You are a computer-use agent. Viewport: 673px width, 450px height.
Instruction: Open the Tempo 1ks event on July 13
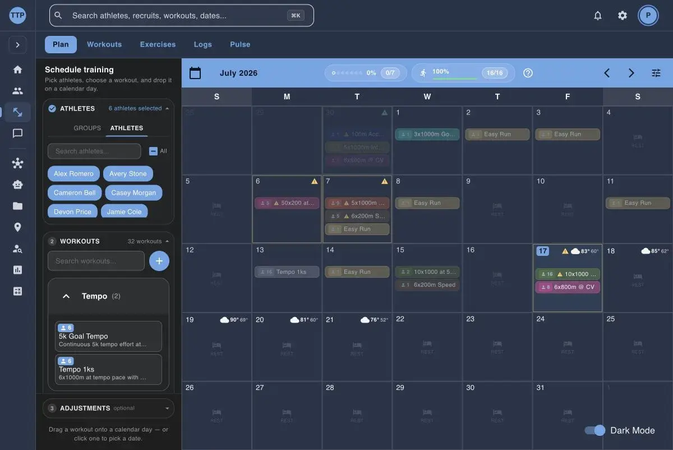pyautogui.click(x=287, y=272)
